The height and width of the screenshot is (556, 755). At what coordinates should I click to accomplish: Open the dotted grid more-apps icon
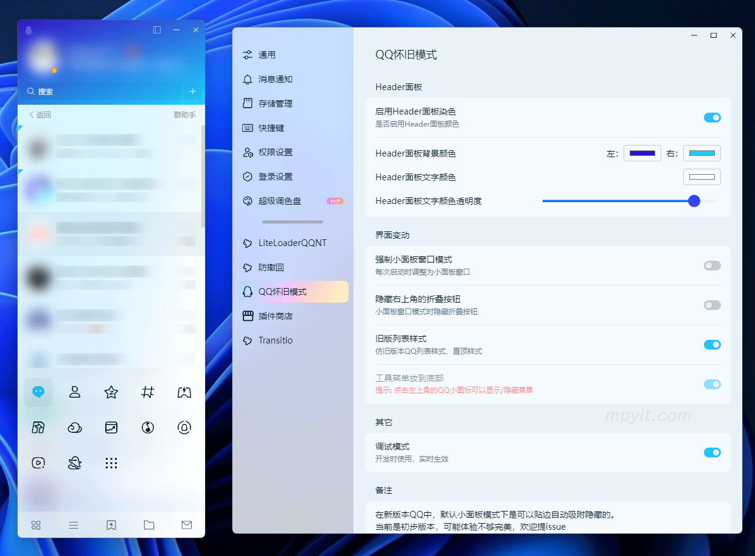coord(111,463)
